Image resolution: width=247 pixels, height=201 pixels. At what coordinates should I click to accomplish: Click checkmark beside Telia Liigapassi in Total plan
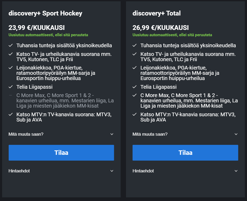(135, 87)
